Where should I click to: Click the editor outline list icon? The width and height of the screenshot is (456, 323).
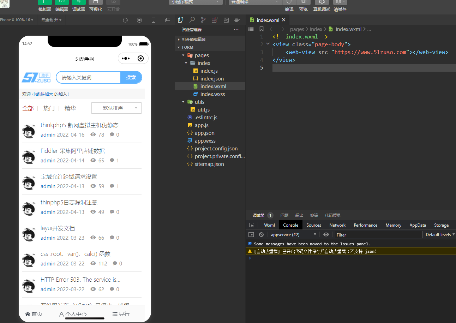pyautogui.click(x=251, y=29)
